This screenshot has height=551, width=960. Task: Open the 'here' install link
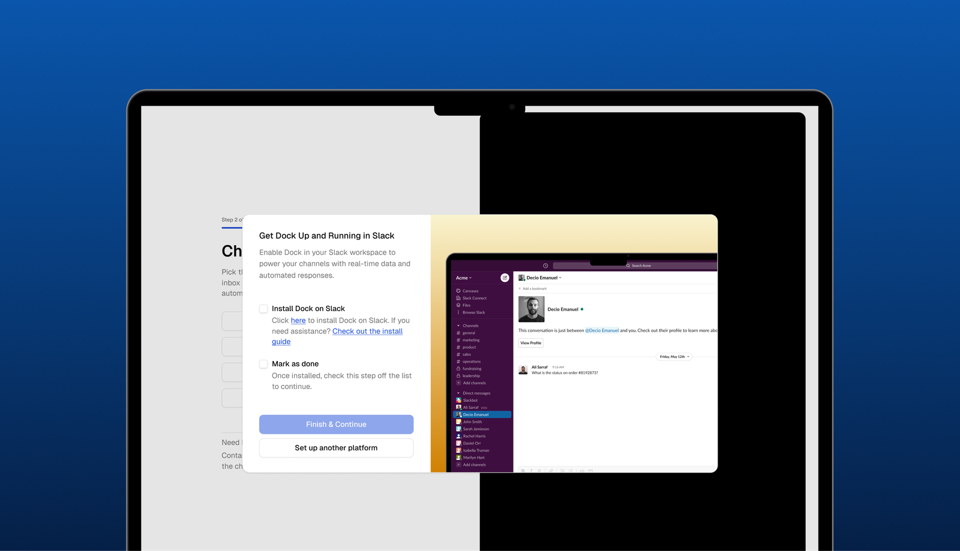(298, 321)
